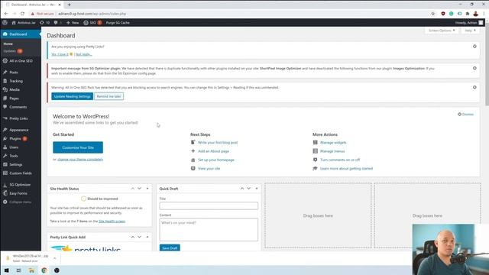Move Quick Draft widget up
This screenshot has height=275, width=489.
(242, 189)
